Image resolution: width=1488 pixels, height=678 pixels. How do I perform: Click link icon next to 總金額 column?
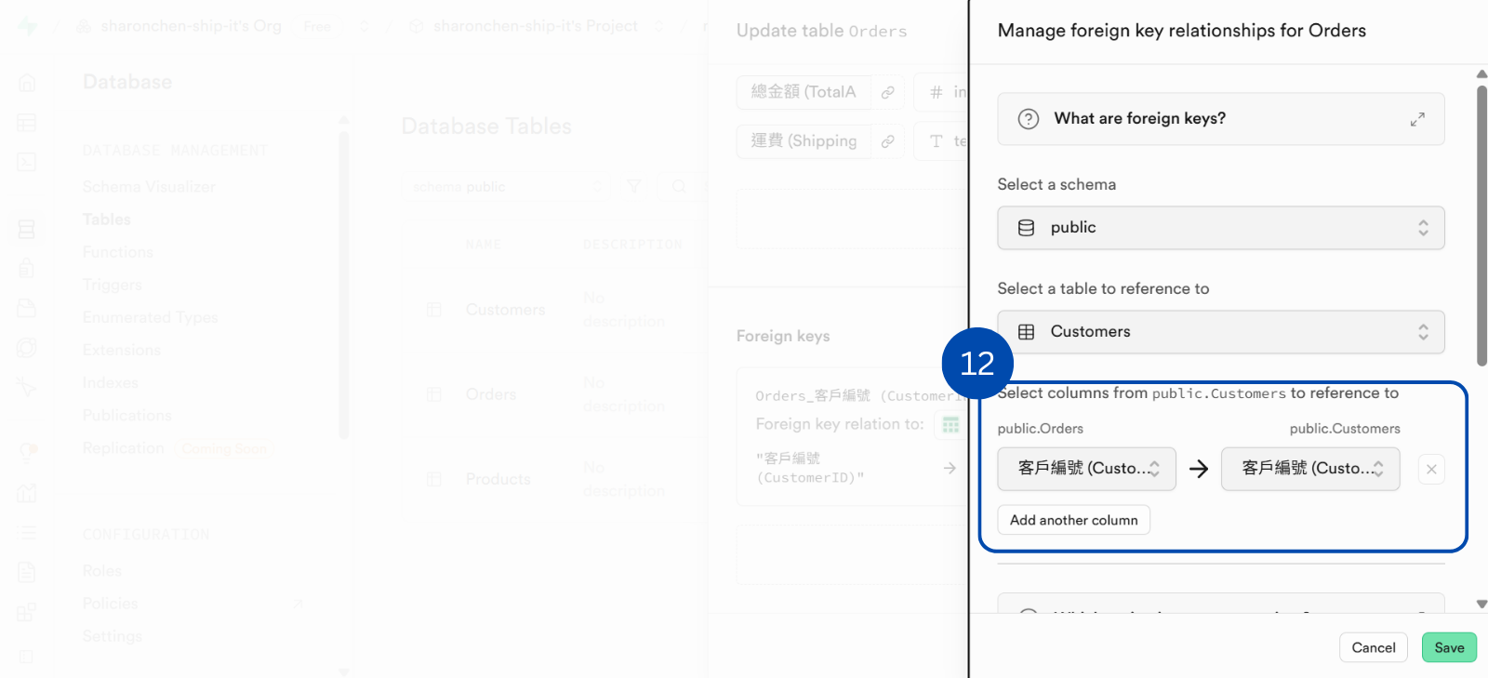click(888, 92)
